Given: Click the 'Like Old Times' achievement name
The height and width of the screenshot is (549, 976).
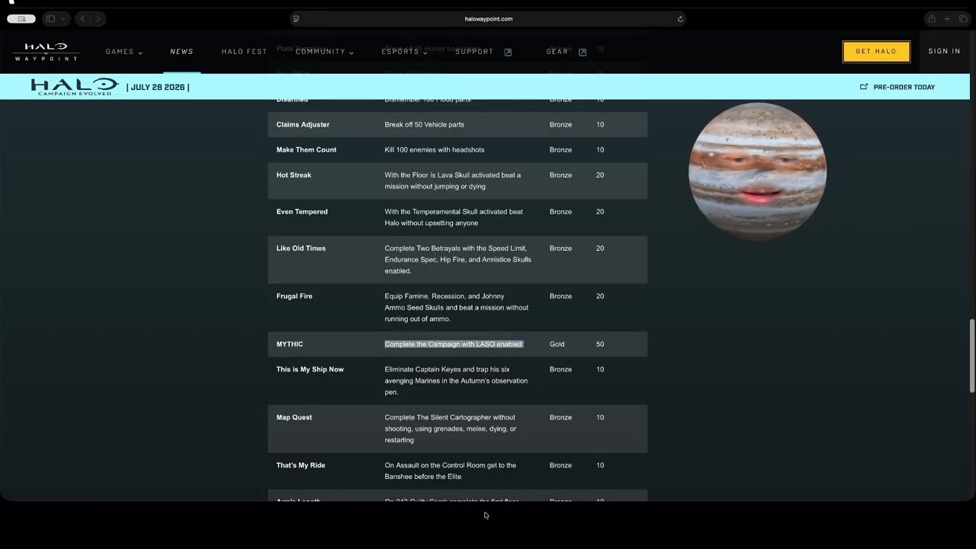Looking at the screenshot, I should point(300,249).
